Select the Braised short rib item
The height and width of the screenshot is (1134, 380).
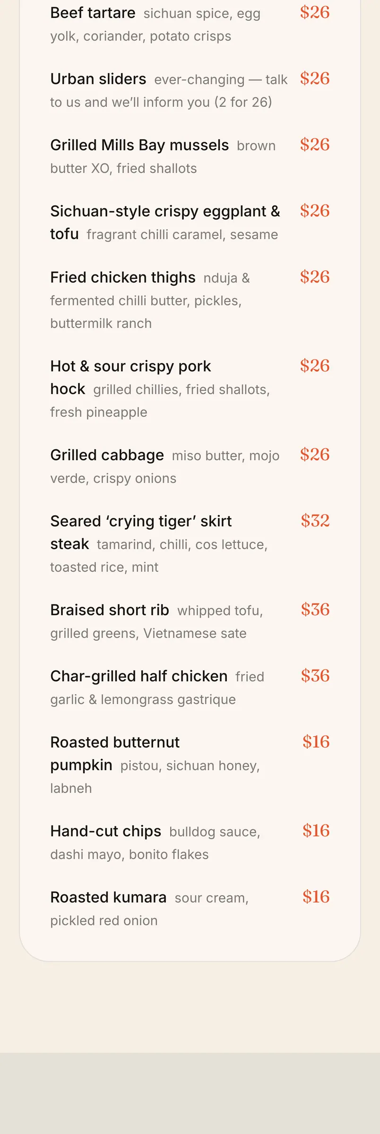(110, 610)
